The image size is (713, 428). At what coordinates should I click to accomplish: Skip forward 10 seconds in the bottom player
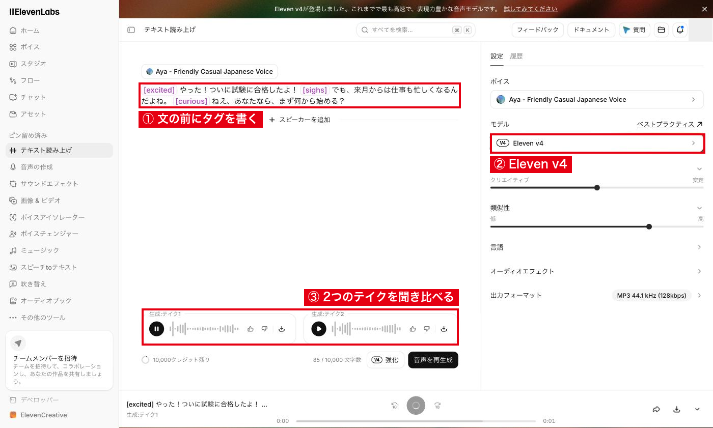(437, 406)
